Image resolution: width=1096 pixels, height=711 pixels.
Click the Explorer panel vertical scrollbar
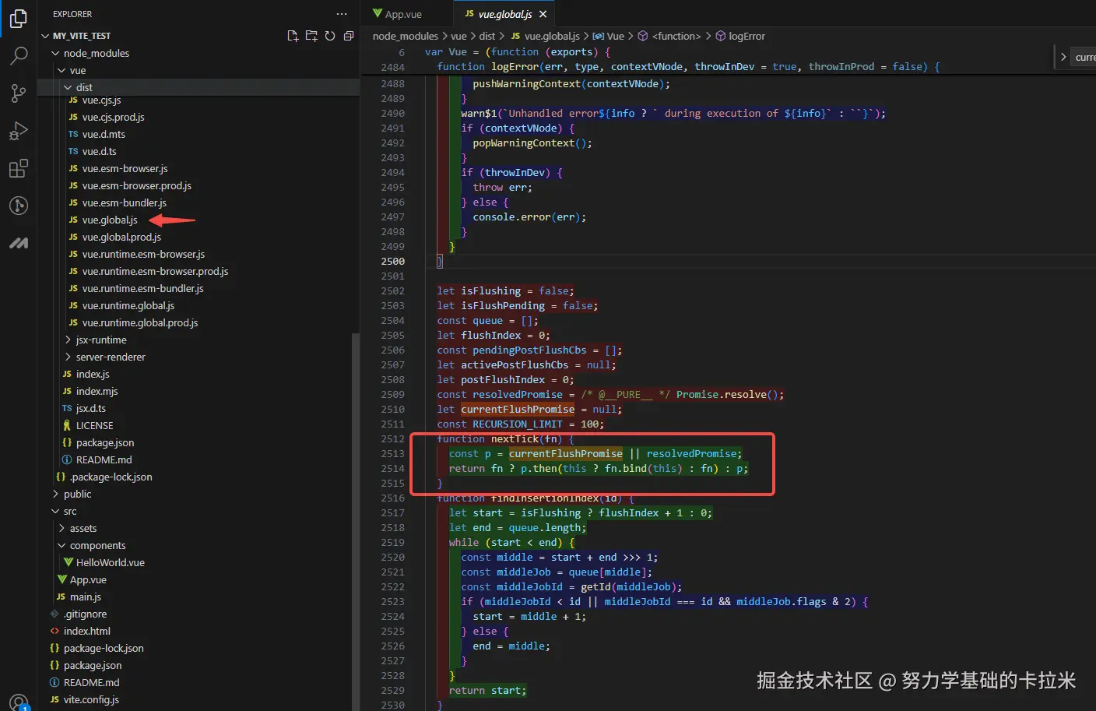356,522
